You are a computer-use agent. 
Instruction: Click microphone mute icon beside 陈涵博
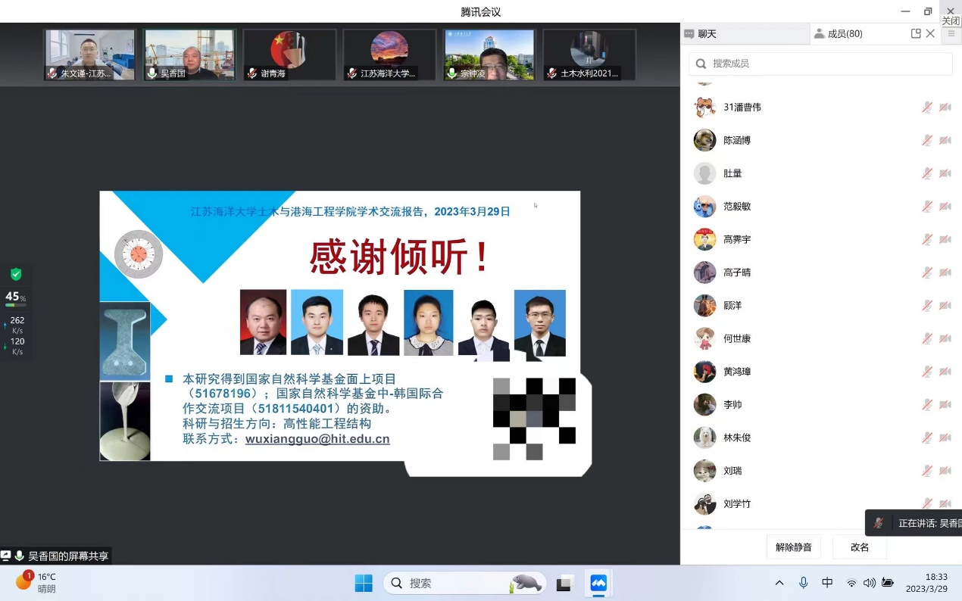pyautogui.click(x=927, y=140)
